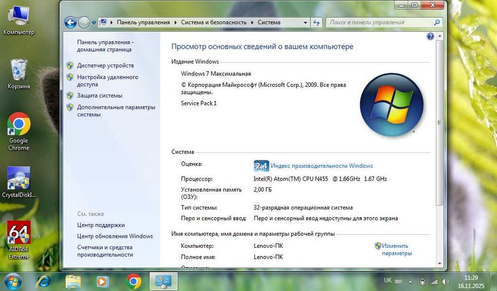
Task: Open Google Chrome from taskbar
Action: click(133, 281)
